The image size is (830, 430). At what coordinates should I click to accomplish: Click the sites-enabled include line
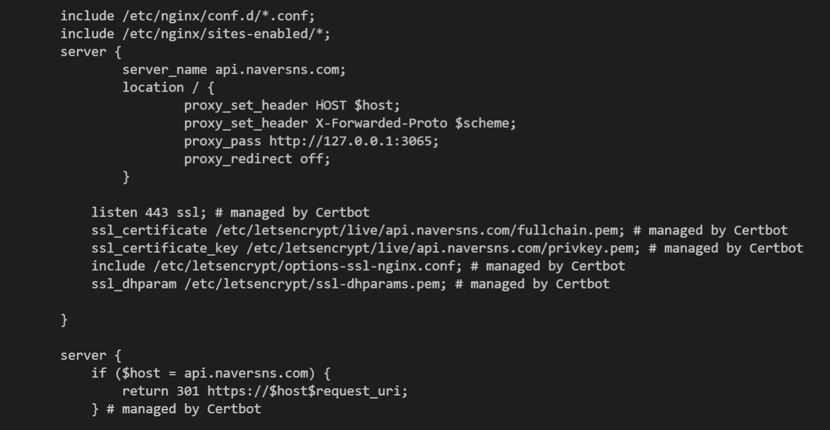click(x=195, y=33)
